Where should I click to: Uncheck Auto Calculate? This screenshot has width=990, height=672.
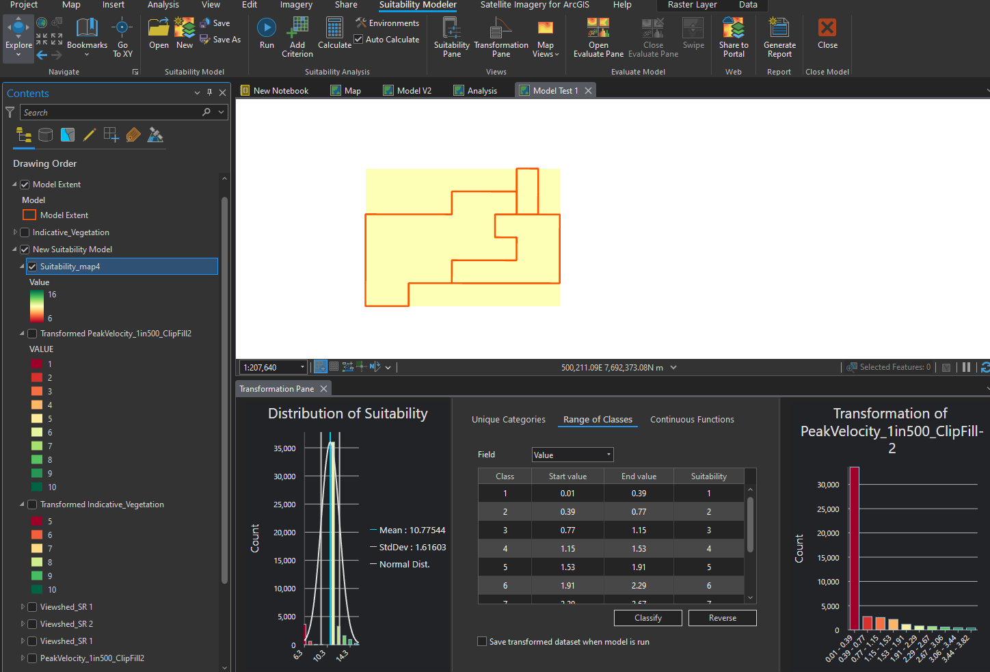click(x=358, y=40)
